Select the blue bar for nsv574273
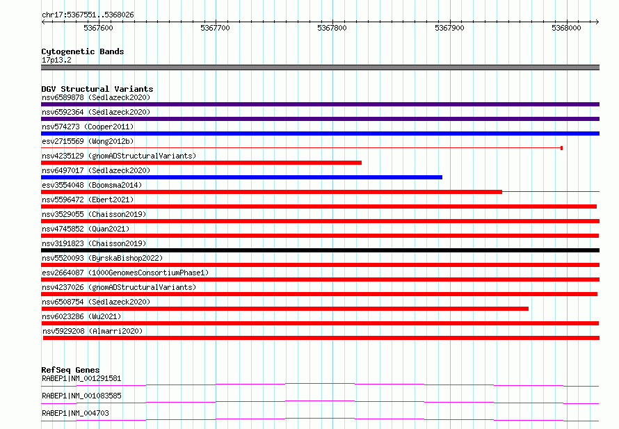This screenshot has height=429, width=619. (x=320, y=133)
